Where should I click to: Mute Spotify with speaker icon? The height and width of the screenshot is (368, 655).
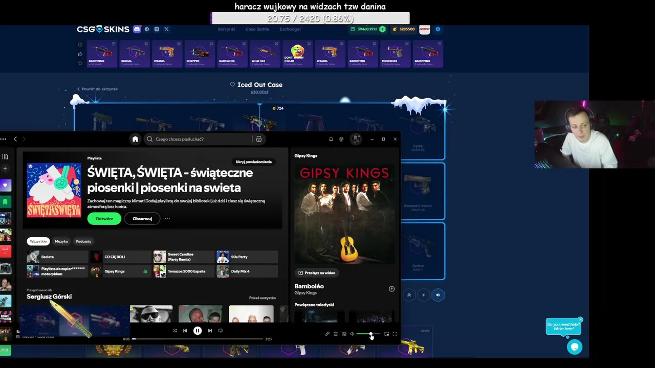pos(352,334)
